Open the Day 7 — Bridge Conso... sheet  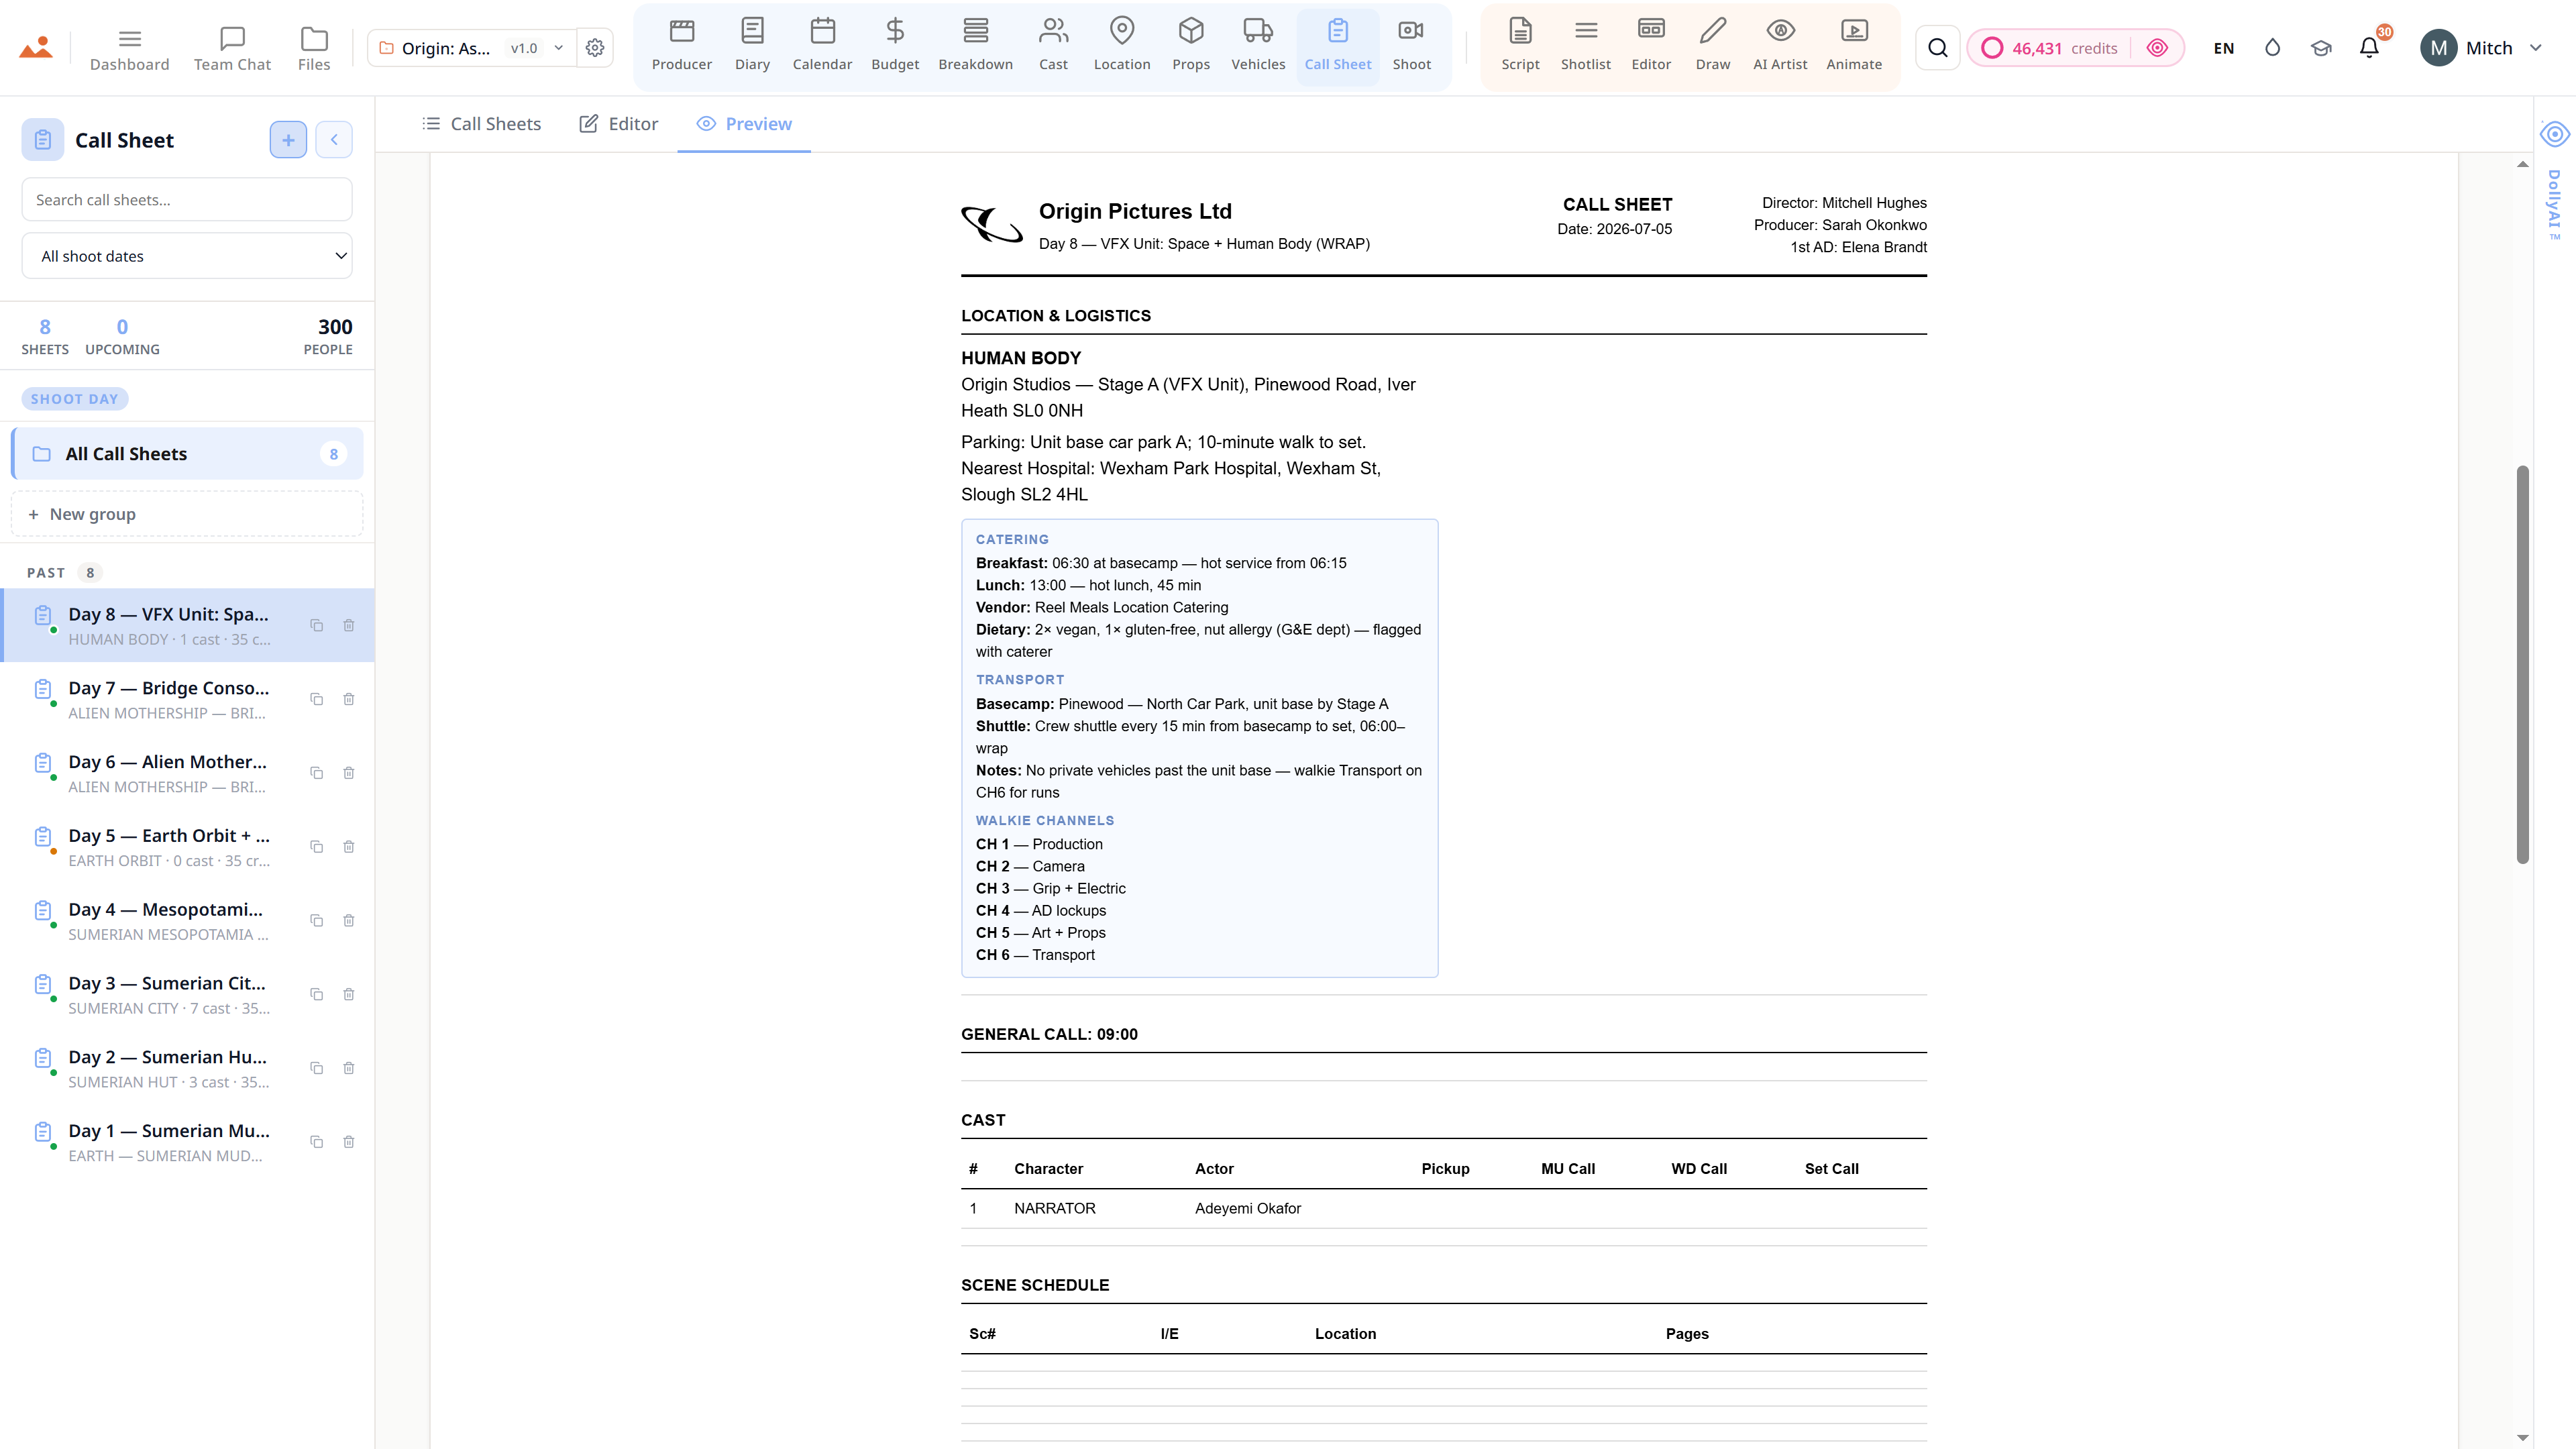(187, 699)
